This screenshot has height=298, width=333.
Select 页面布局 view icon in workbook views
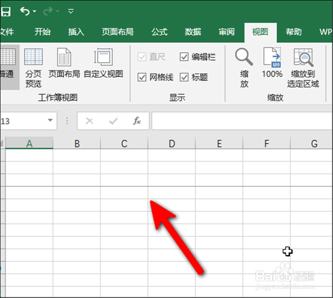pyautogui.click(x=64, y=57)
